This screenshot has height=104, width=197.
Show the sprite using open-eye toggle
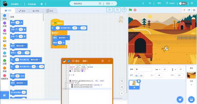(136, 76)
